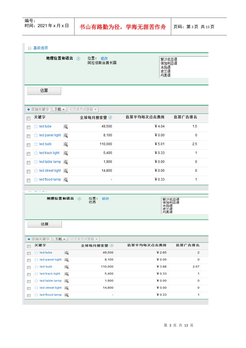Select 丹麦语 in Brazil section language list

pos(168,212)
